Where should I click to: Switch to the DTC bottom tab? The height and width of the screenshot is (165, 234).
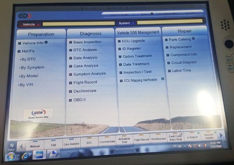point(89,142)
